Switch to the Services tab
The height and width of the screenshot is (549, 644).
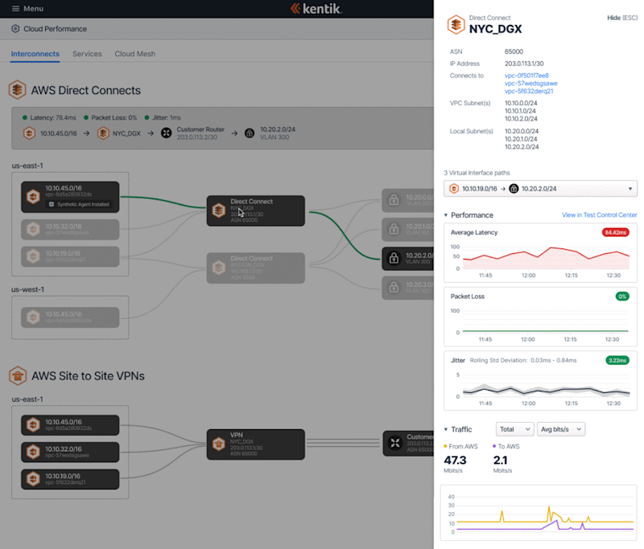tap(87, 54)
